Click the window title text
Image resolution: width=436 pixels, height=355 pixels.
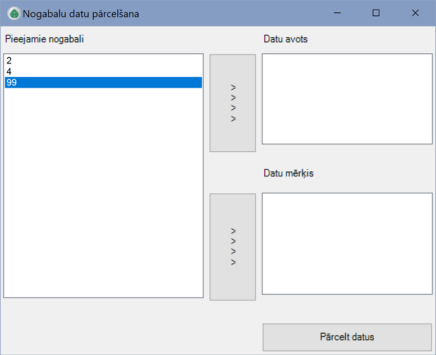[81, 13]
